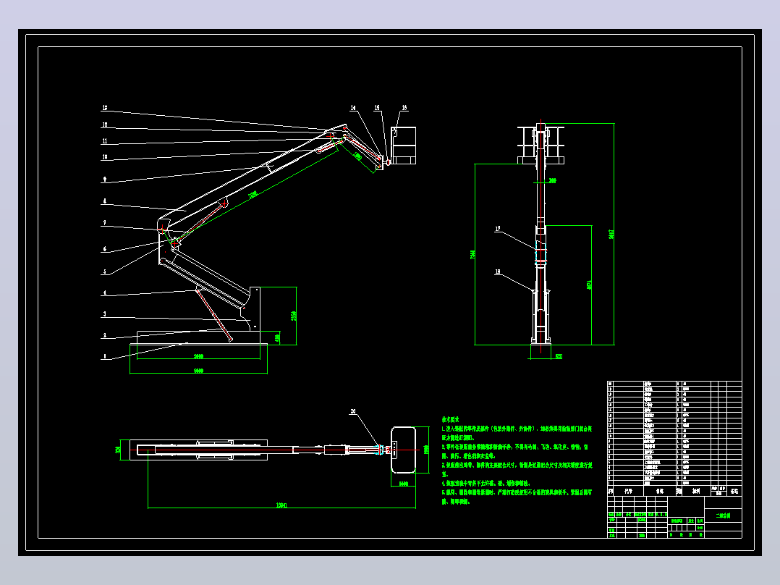Select part callout number 1
The image size is (780, 585).
(x=104, y=356)
